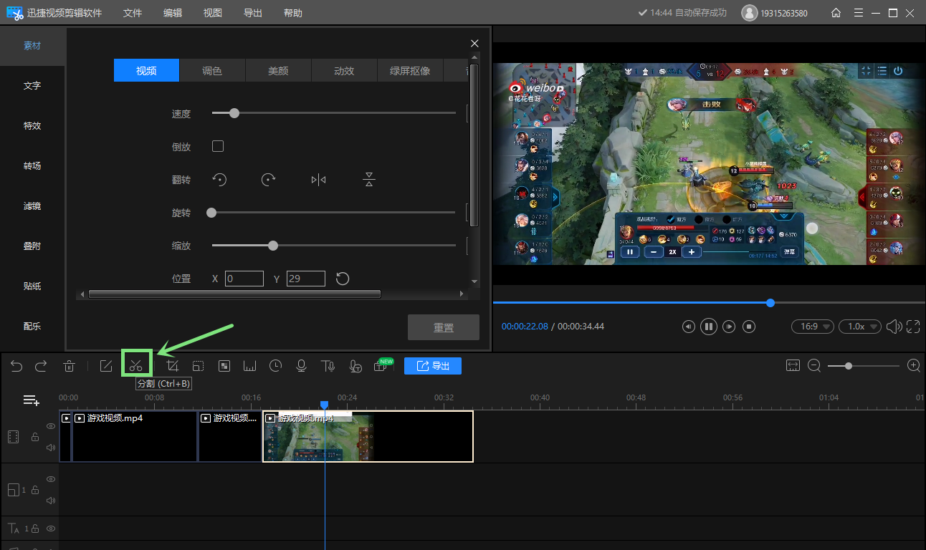Click the mosaic tool icon

(224, 366)
